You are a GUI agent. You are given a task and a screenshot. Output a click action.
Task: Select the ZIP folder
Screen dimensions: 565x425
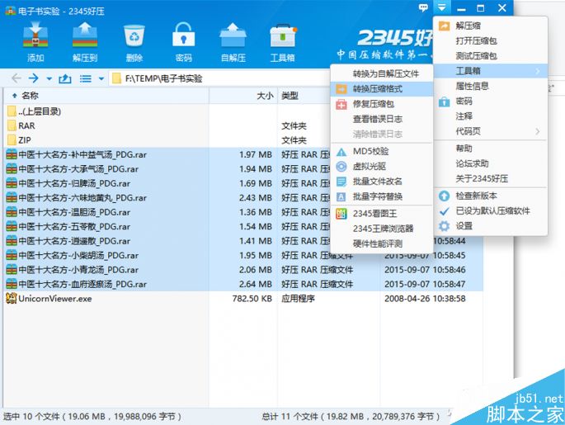tap(20, 140)
